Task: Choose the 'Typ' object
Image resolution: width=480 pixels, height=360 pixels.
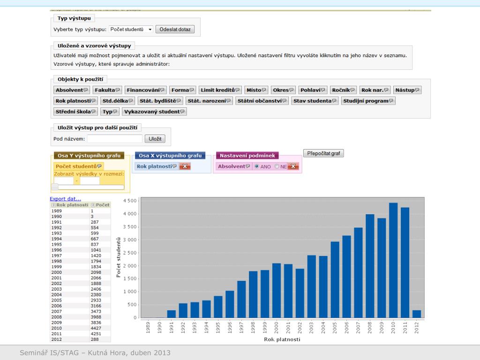Action: point(110,112)
